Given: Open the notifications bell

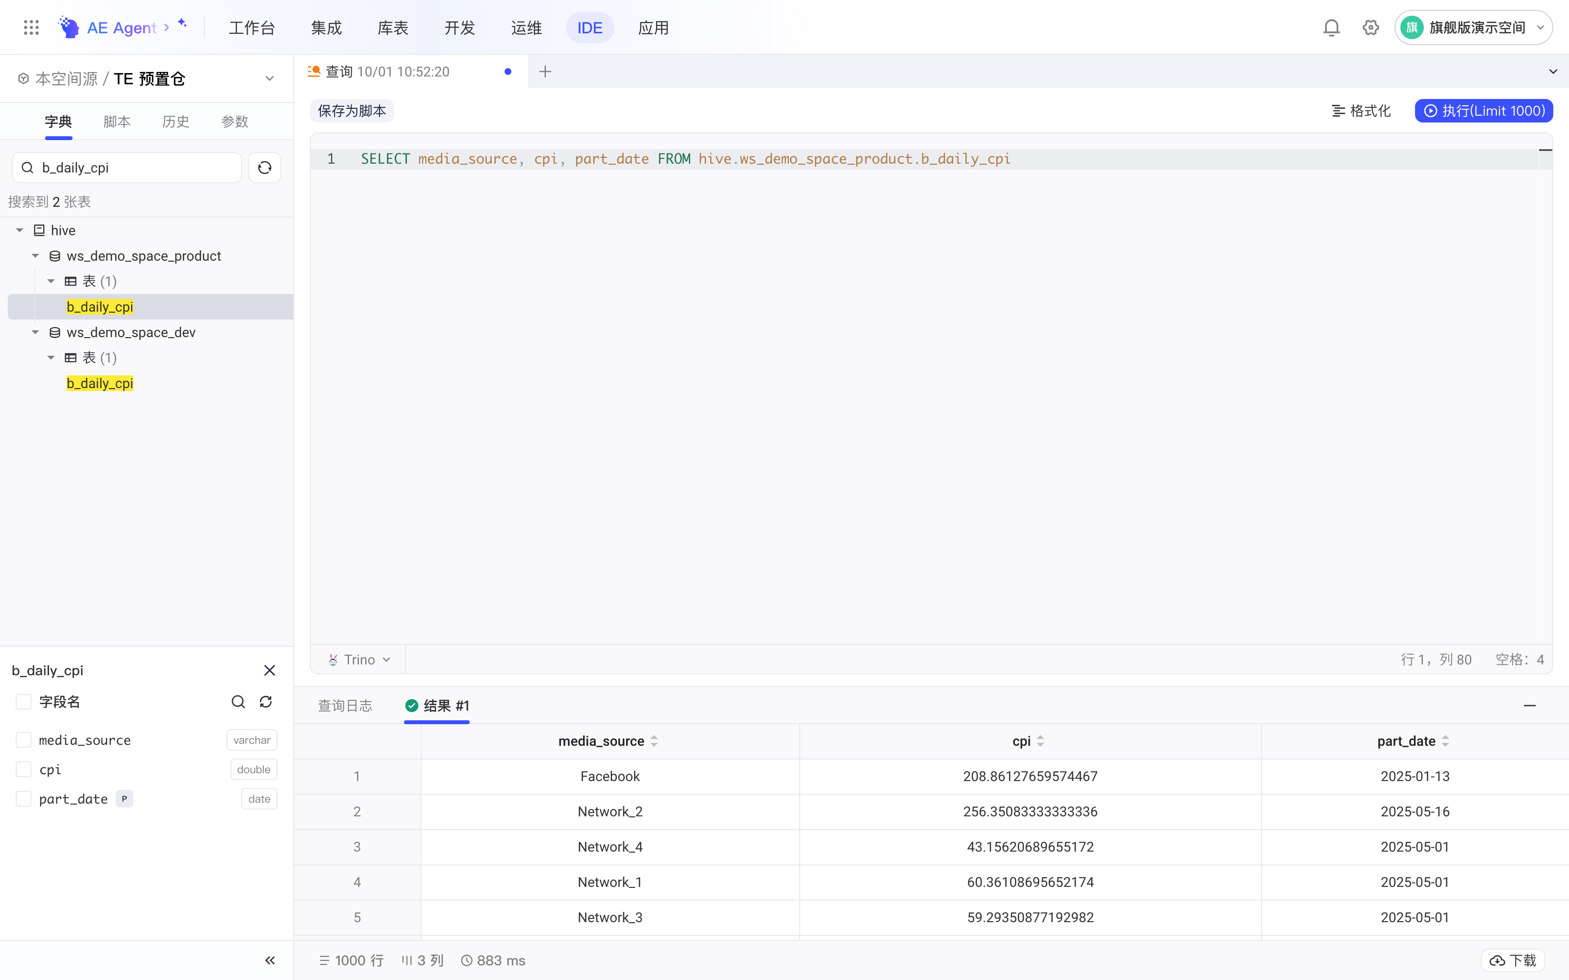Looking at the screenshot, I should (1331, 27).
